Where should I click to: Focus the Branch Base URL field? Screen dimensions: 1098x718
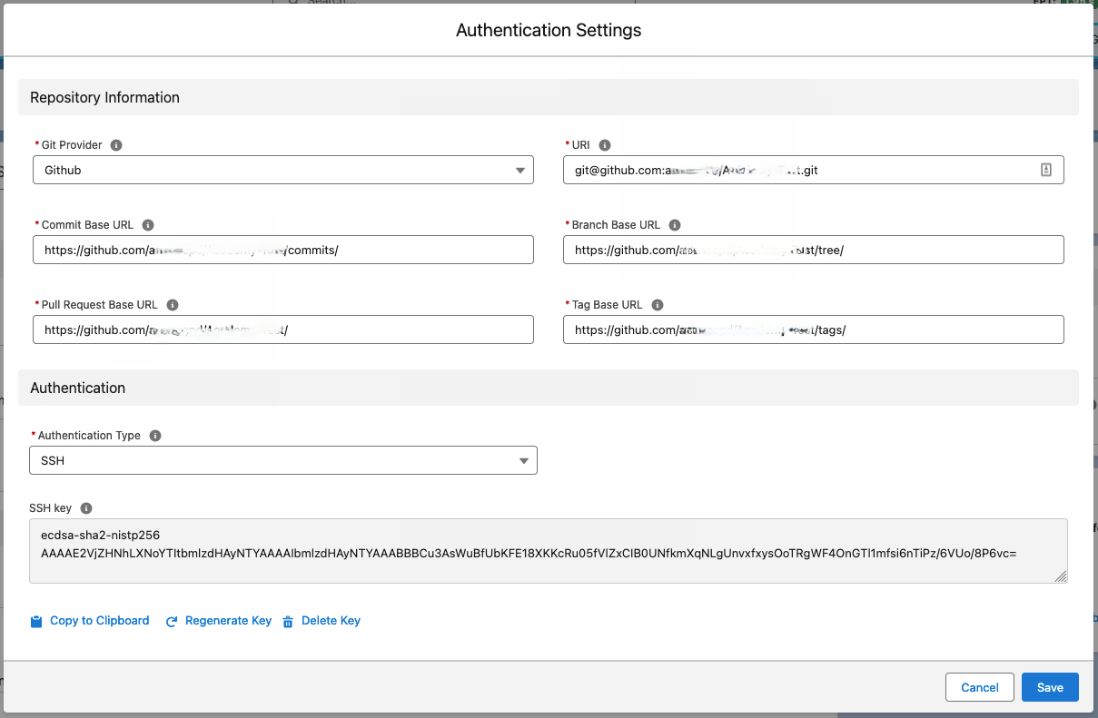click(813, 250)
